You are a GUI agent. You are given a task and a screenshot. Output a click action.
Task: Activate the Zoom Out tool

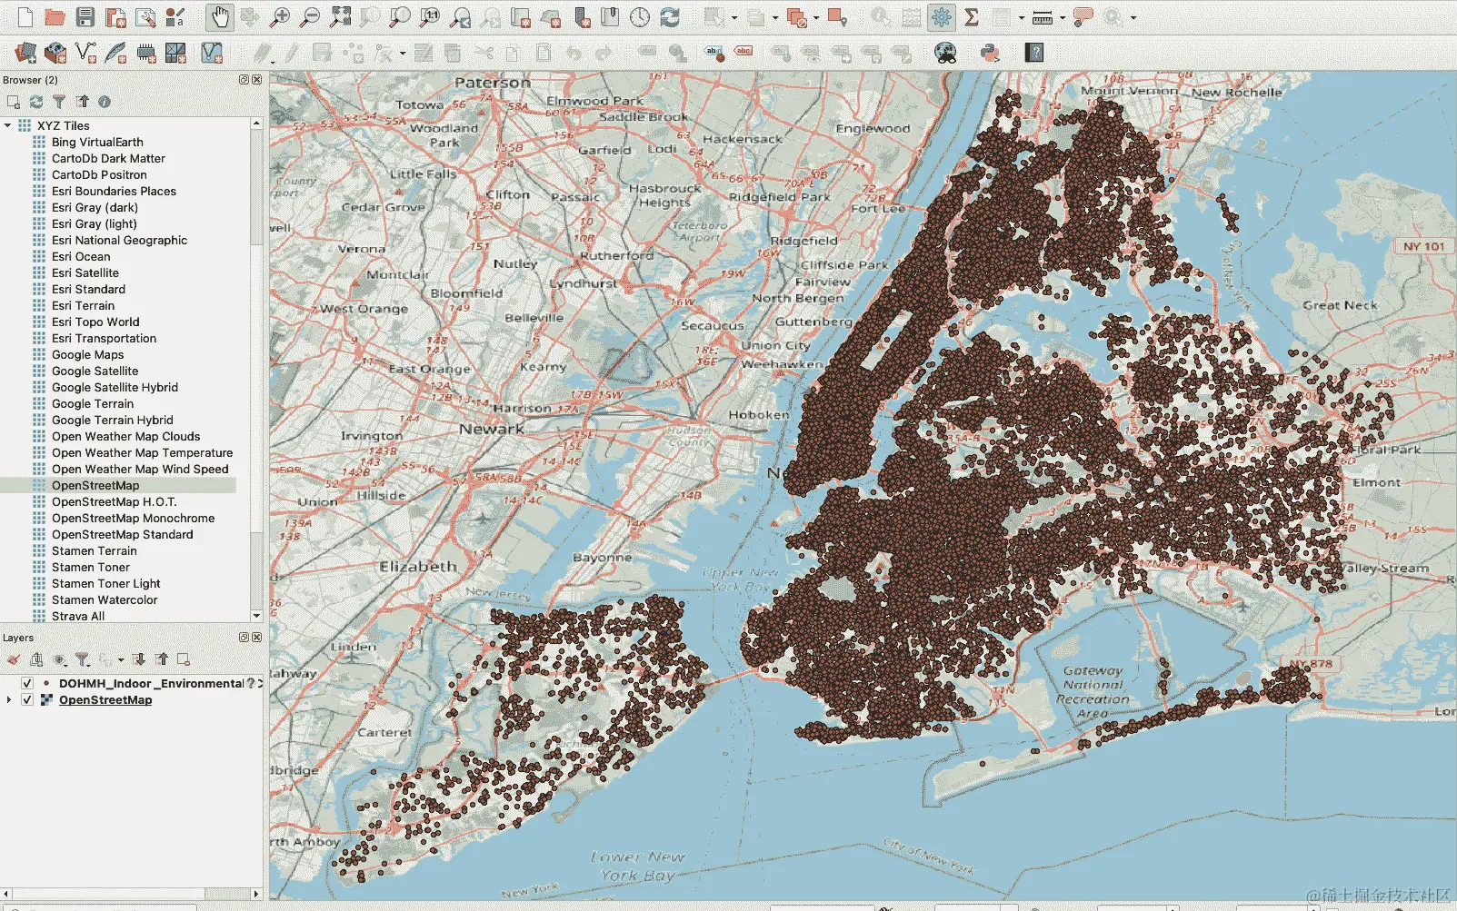coord(310,15)
